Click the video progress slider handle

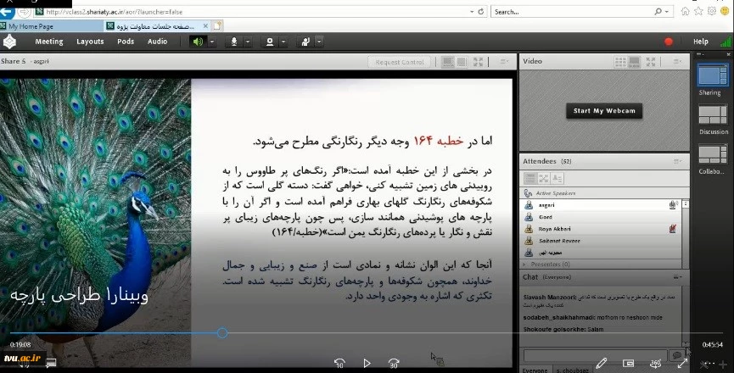pyautogui.click(x=222, y=333)
